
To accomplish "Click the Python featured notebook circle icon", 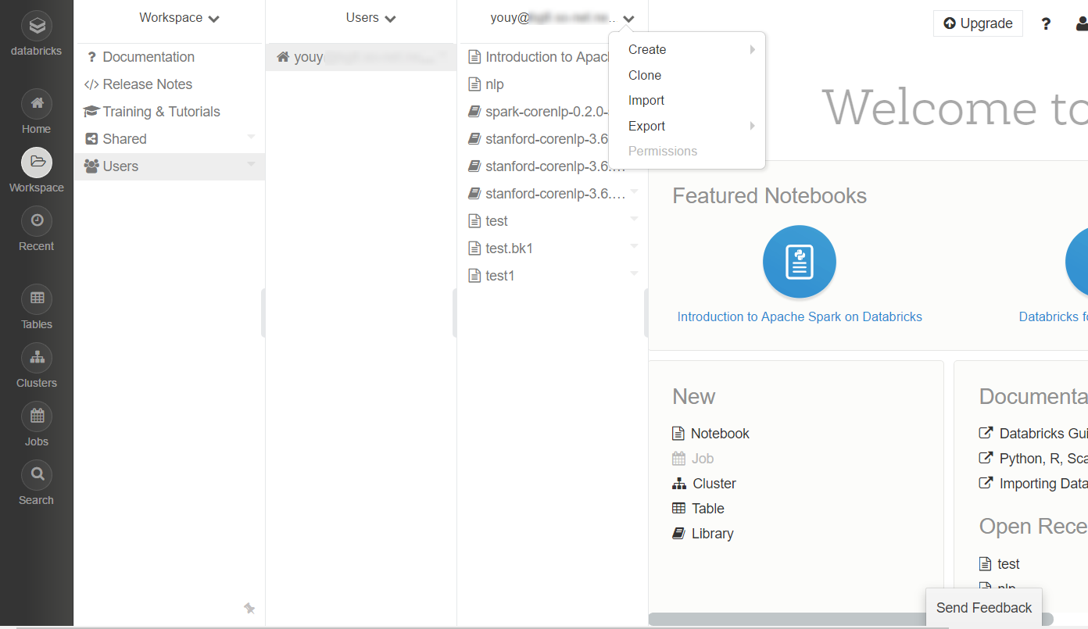I will point(800,262).
